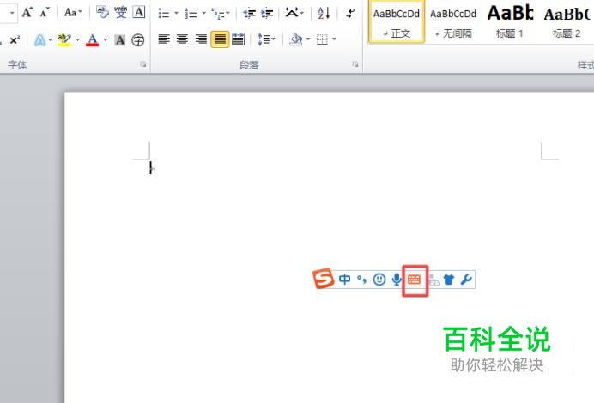Decrease the paragraph indent
The width and height of the screenshot is (594, 403).
click(x=249, y=13)
